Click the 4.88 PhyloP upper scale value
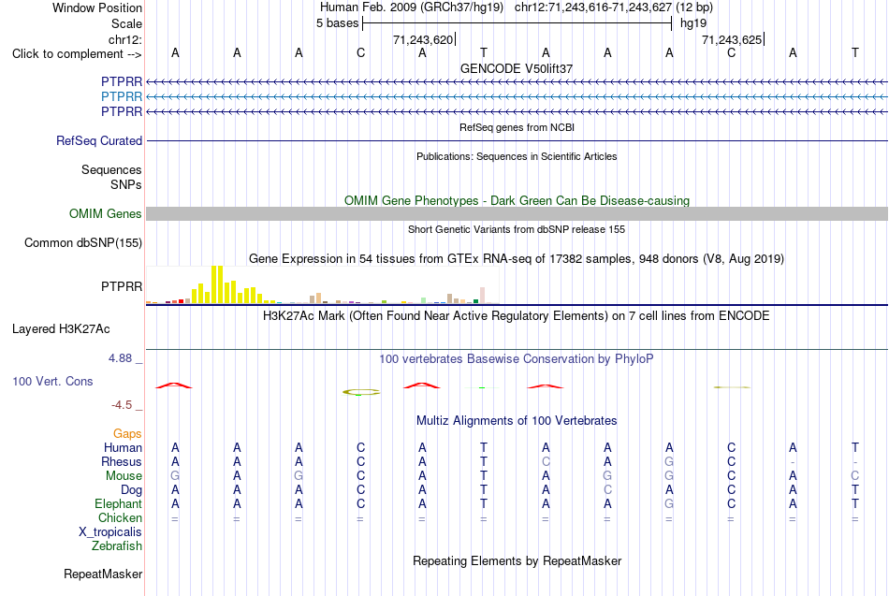The width and height of the screenshot is (889, 596). pyautogui.click(x=120, y=358)
